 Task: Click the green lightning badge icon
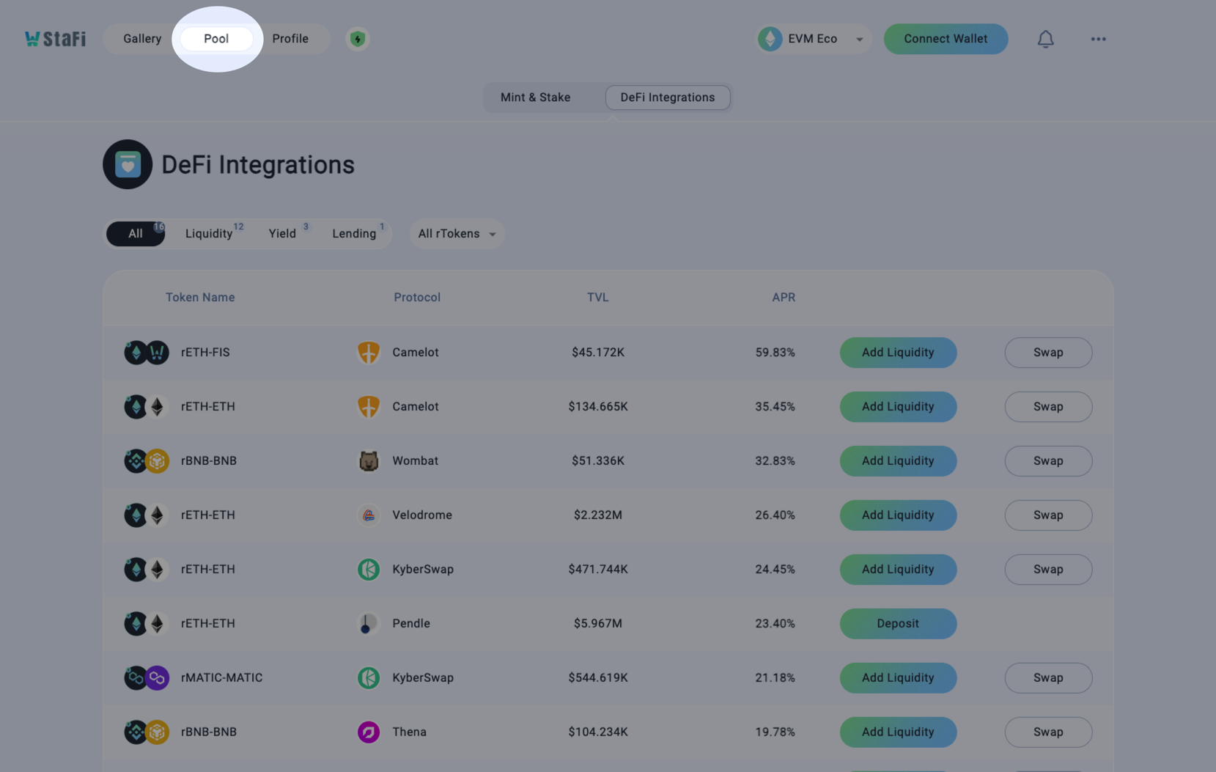tap(357, 39)
